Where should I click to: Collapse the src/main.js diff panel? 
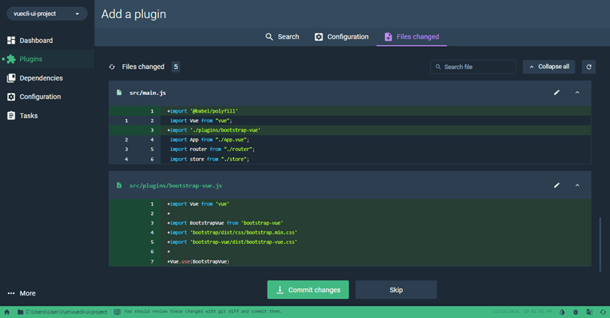pos(577,93)
